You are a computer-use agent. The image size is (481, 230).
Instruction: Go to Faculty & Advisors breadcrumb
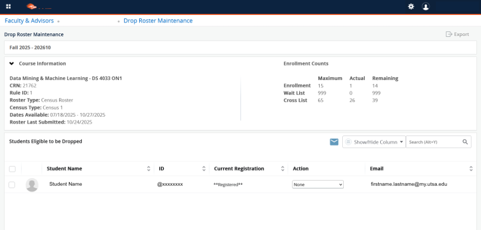(x=30, y=21)
